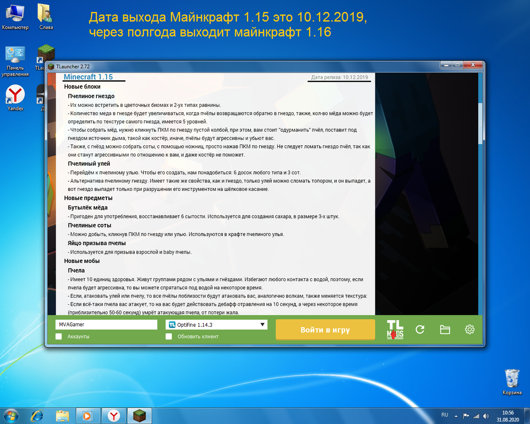The height and width of the screenshot is (424, 530).
Task: Click the Yandex browser taskbar icon
Action: (114, 416)
